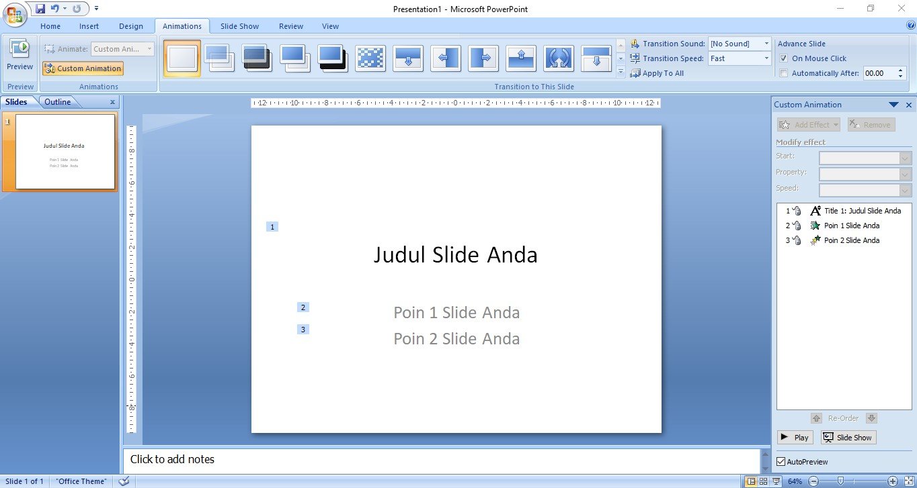Open Custom Animation from the ribbon
The height and width of the screenshot is (488, 917).
(83, 68)
